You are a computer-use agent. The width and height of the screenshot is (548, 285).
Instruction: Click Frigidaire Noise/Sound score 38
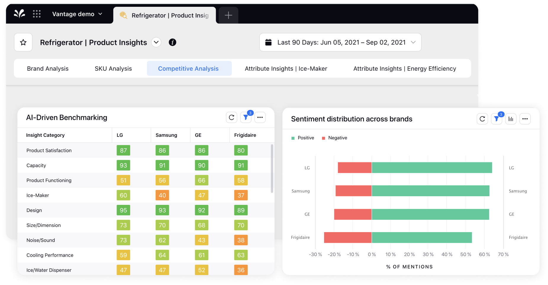[241, 240]
